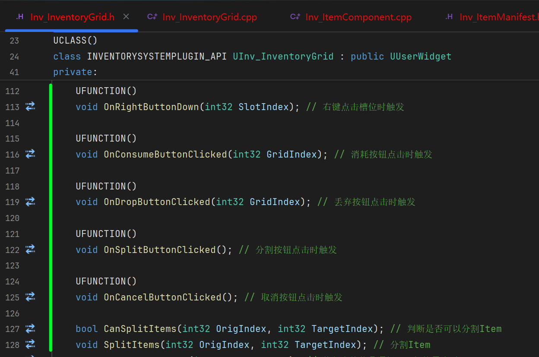This screenshot has height=357, width=539.
Task: Click the header icon on Inv_ItemManifest tab
Action: [449, 17]
